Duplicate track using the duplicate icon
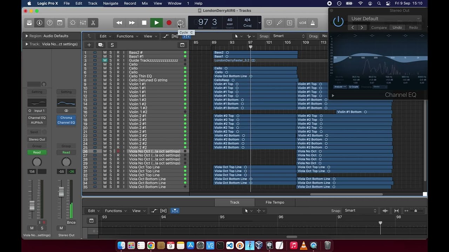Screen dimensions: 449x252 point(100,45)
